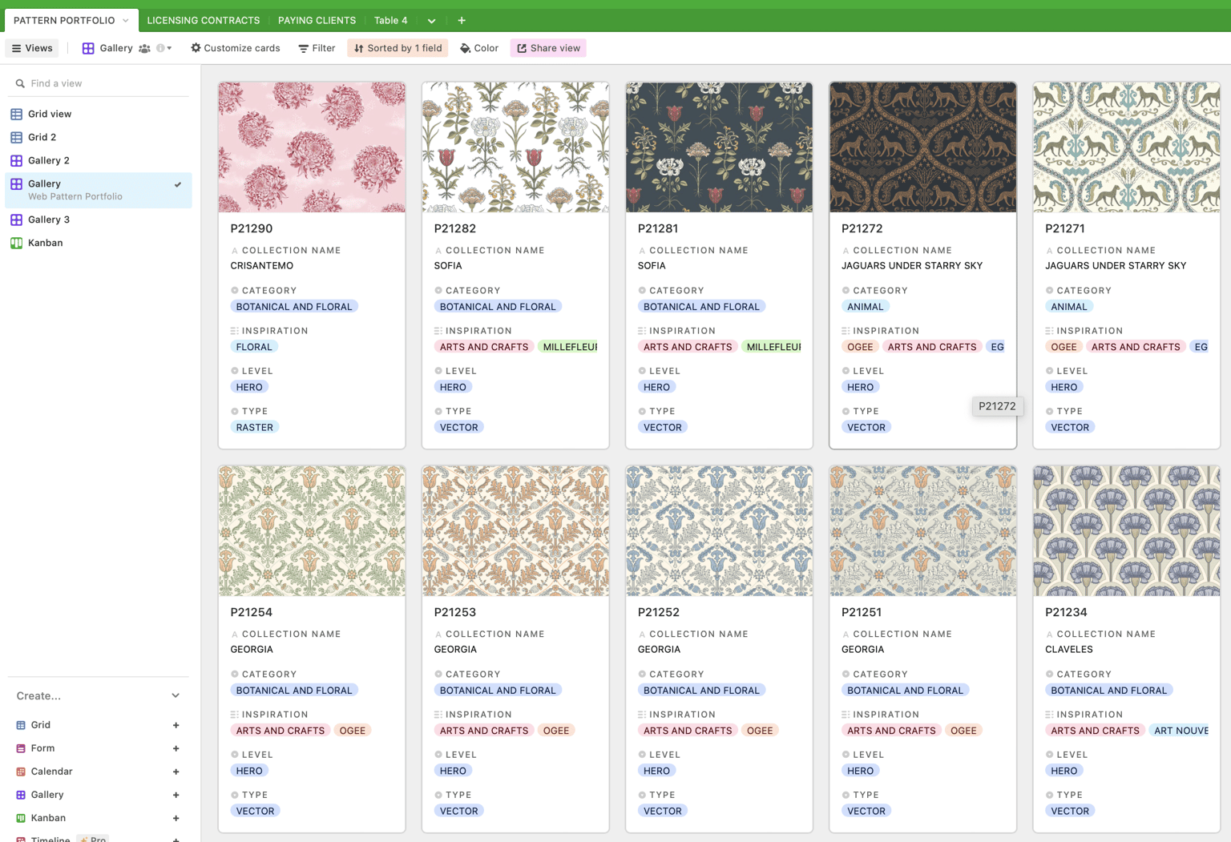Click RASTER type tag on P21290
Viewport: 1231px width, 842px height.
(255, 427)
